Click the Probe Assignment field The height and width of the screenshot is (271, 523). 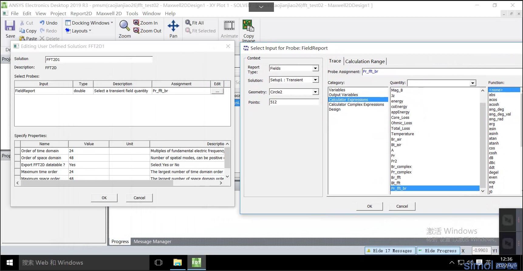(x=442, y=72)
